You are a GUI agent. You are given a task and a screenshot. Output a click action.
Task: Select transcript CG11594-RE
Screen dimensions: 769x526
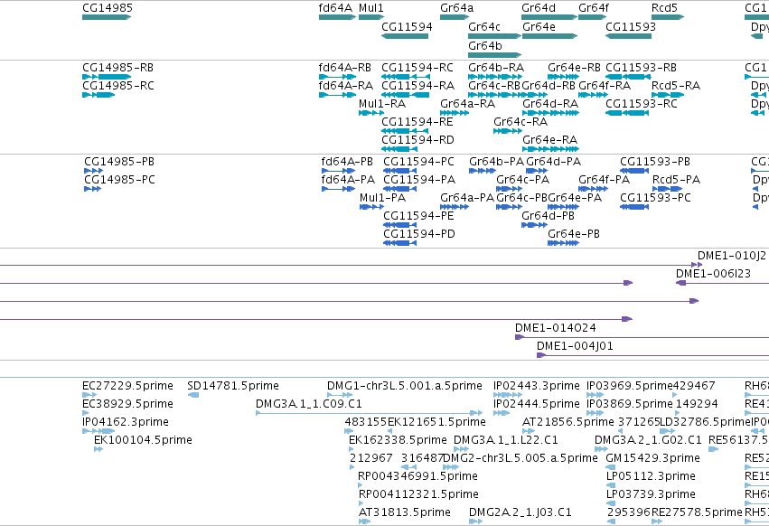coord(405,131)
